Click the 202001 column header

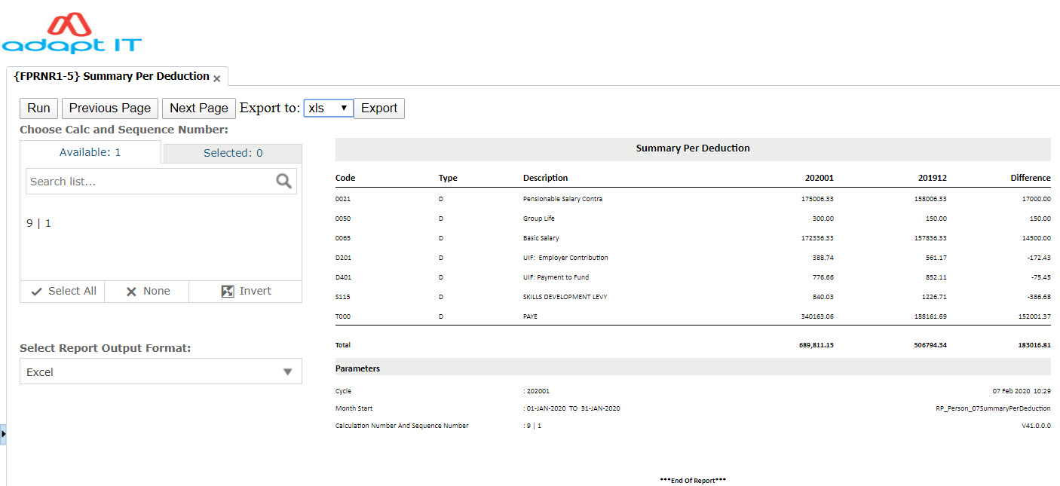click(818, 178)
